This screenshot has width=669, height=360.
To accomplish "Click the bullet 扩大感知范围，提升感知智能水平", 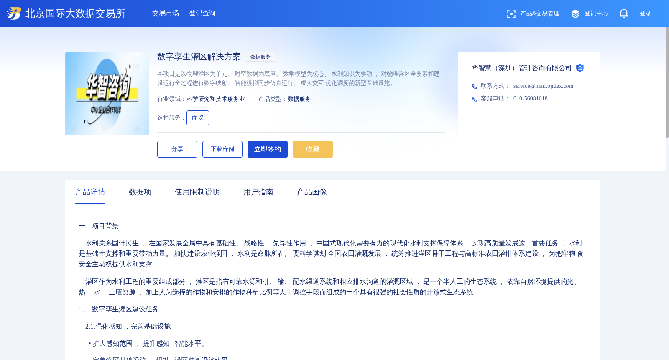I will [x=148, y=344].
